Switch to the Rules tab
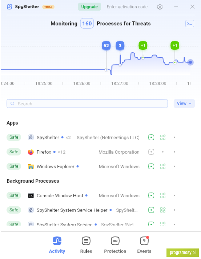This screenshot has width=201, height=259. click(x=86, y=245)
